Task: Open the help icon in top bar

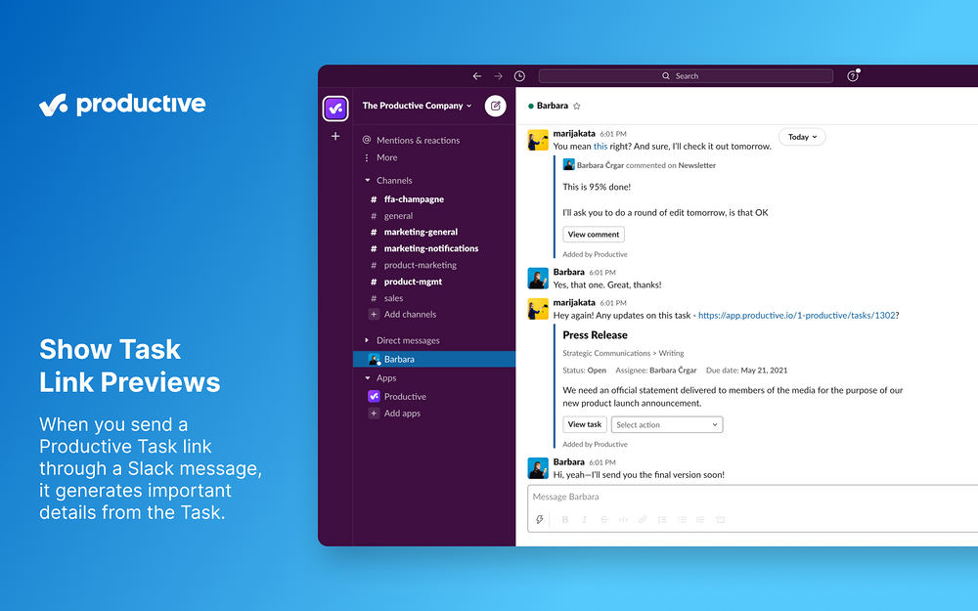Action: [853, 76]
